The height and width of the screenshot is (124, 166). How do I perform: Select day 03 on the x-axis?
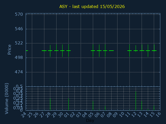[x=79, y=114]
